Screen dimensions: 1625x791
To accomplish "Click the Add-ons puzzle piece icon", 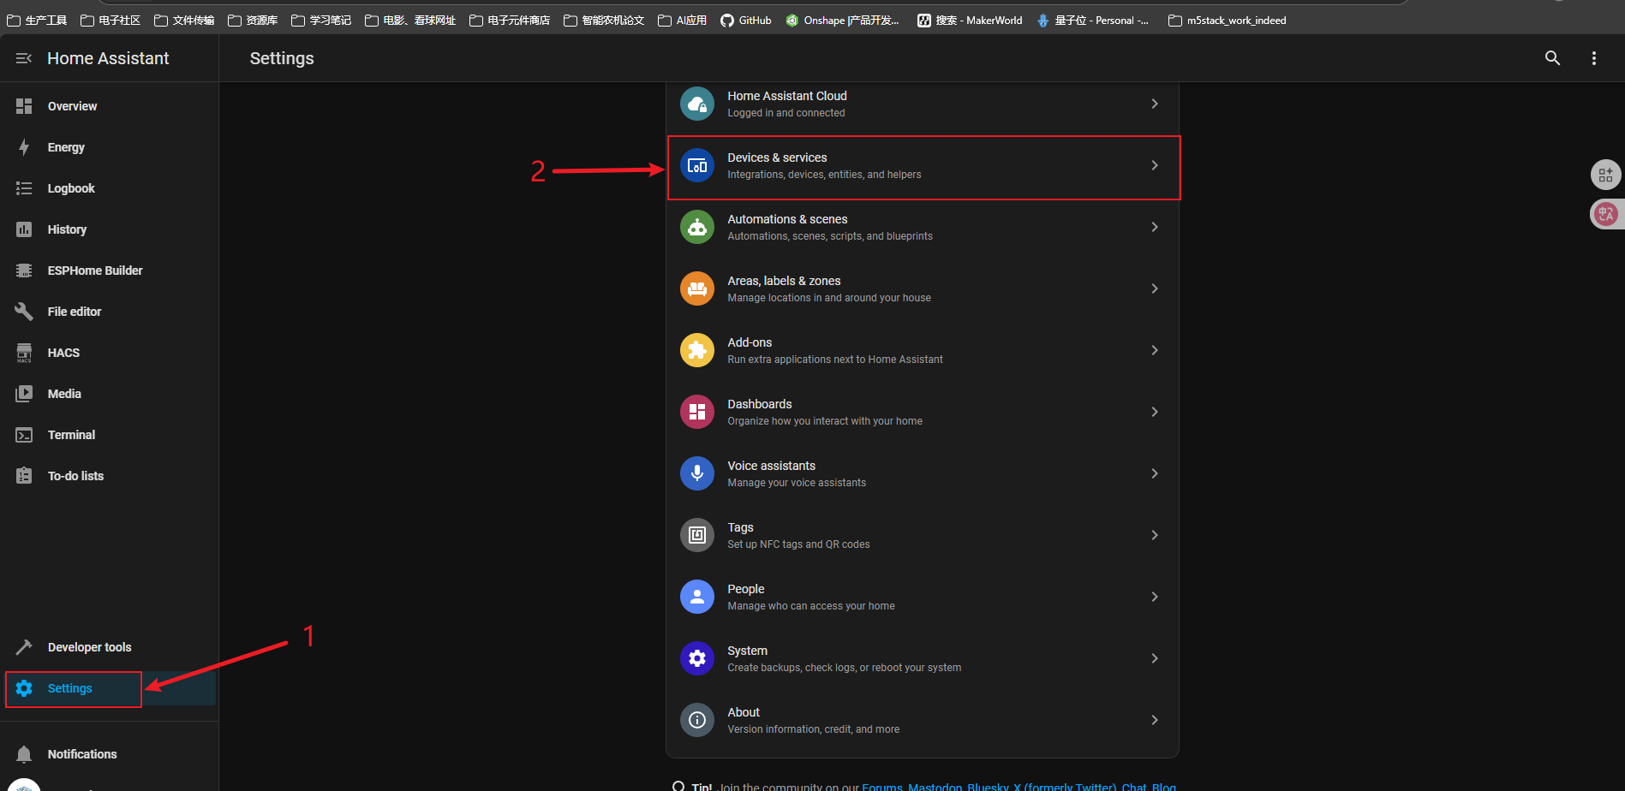I will (x=697, y=350).
